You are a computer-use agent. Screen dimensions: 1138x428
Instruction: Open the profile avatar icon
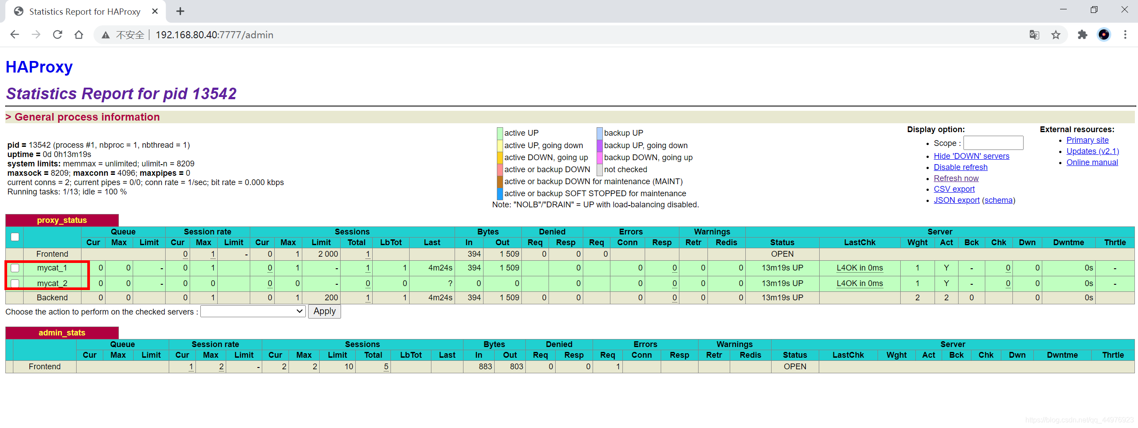[1104, 35]
